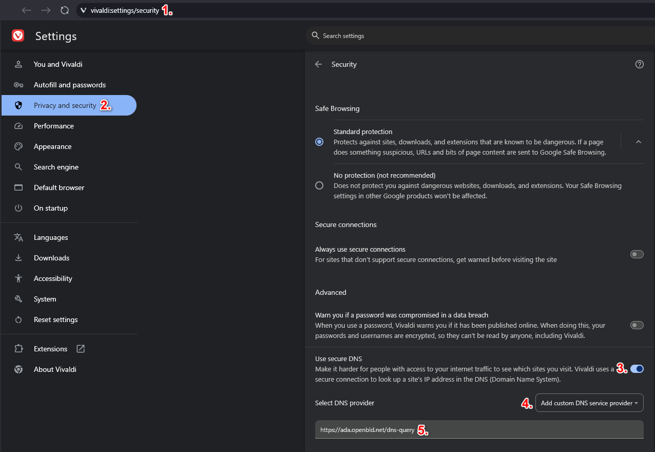Image resolution: width=655 pixels, height=452 pixels.
Task: Open the Languages section
Action: tap(51, 237)
